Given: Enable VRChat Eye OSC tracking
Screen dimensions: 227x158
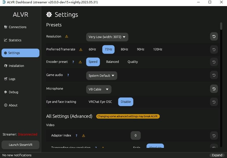Looking at the screenshot, I should pyautogui.click(x=100, y=102).
